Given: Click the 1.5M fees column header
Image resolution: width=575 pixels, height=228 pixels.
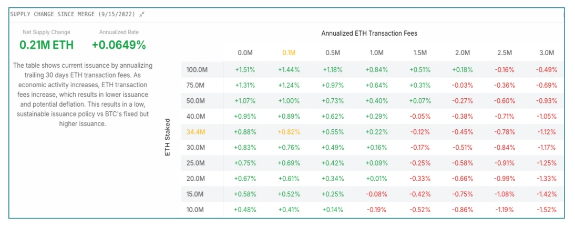Looking at the screenshot, I should tap(419, 53).
